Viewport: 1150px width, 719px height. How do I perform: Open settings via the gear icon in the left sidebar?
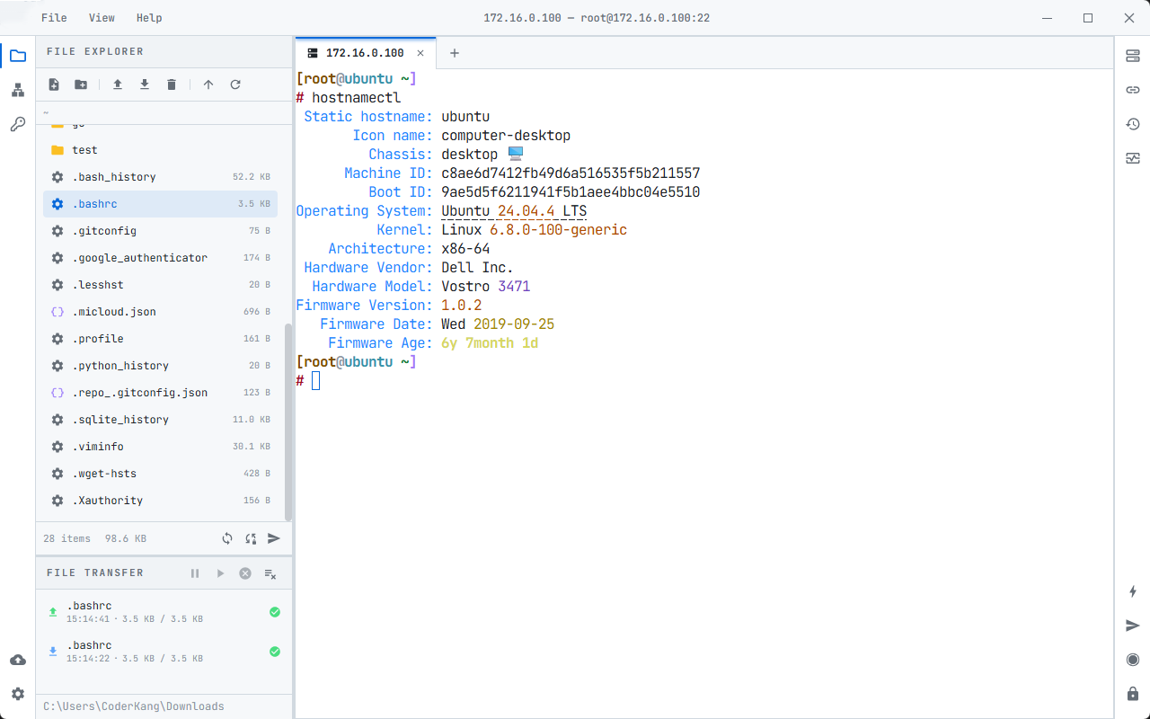tap(18, 694)
